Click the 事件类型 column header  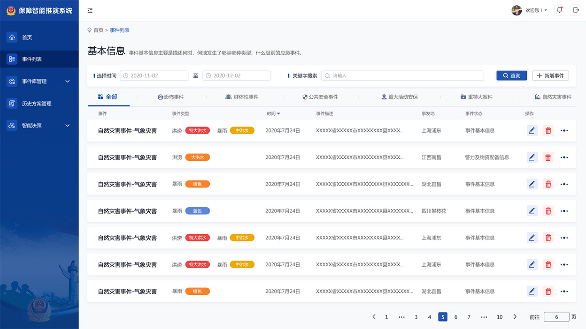coord(180,113)
